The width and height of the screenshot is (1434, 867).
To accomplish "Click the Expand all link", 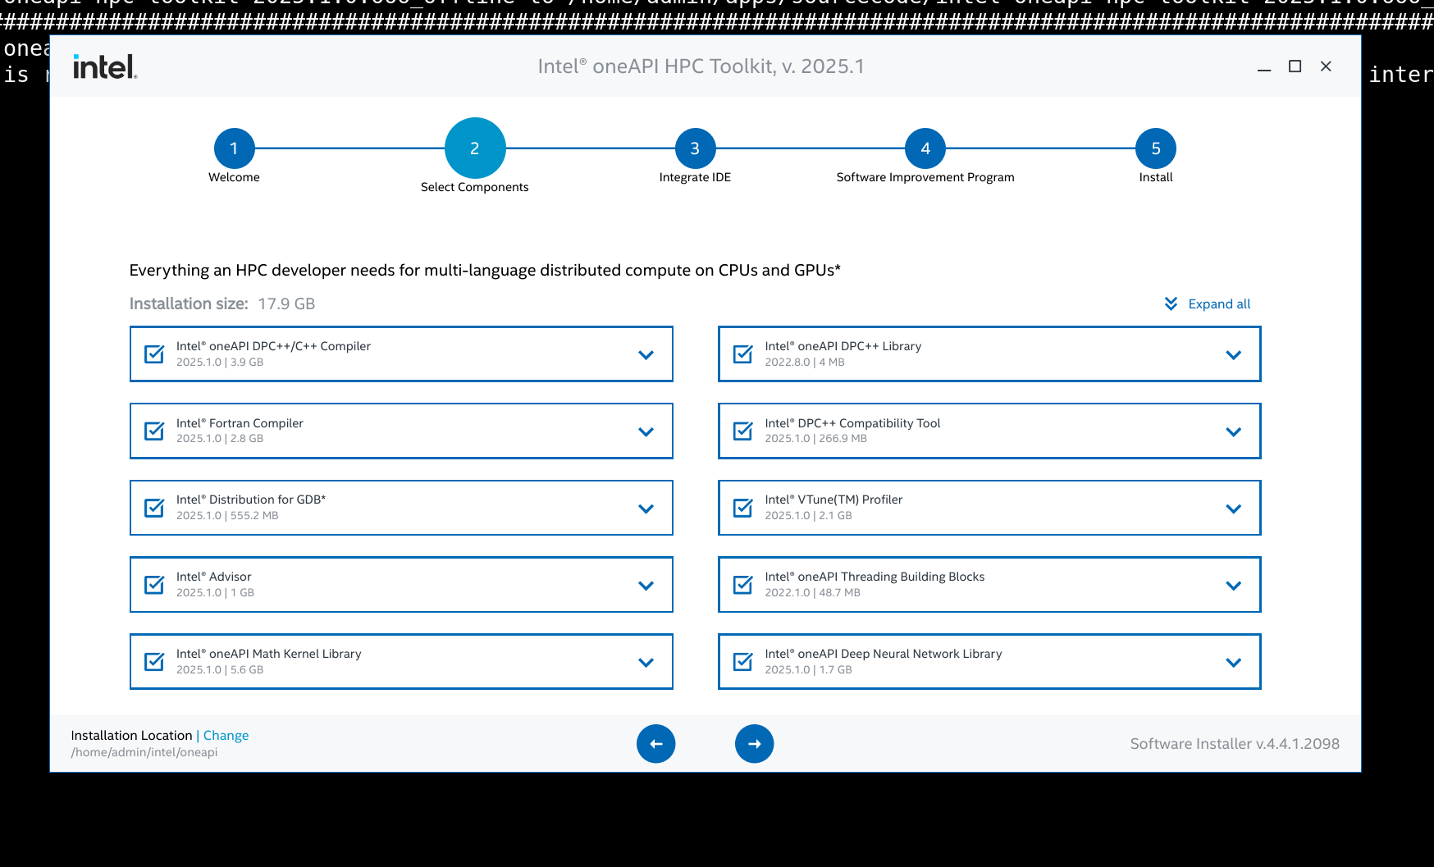I will point(1219,304).
